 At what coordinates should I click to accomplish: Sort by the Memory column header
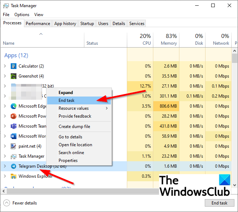pos(166,40)
